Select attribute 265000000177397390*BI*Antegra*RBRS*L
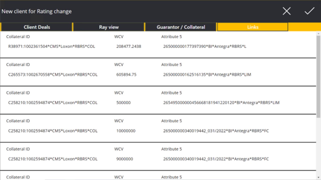This screenshot has width=321, height=180. 205,46
